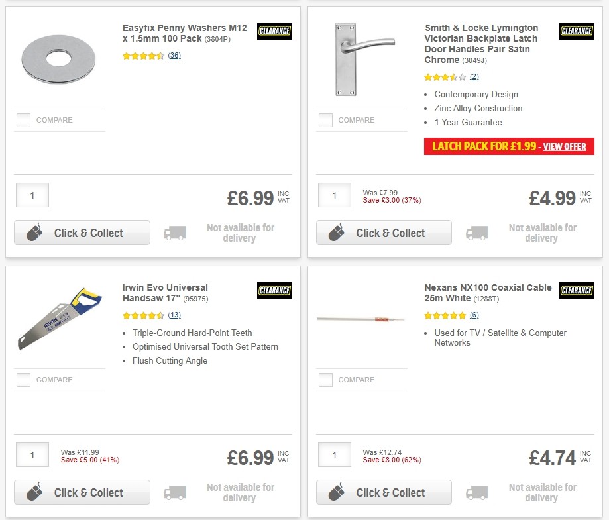
Task: Click the quantity input for the Nexans cable
Action: (334, 455)
